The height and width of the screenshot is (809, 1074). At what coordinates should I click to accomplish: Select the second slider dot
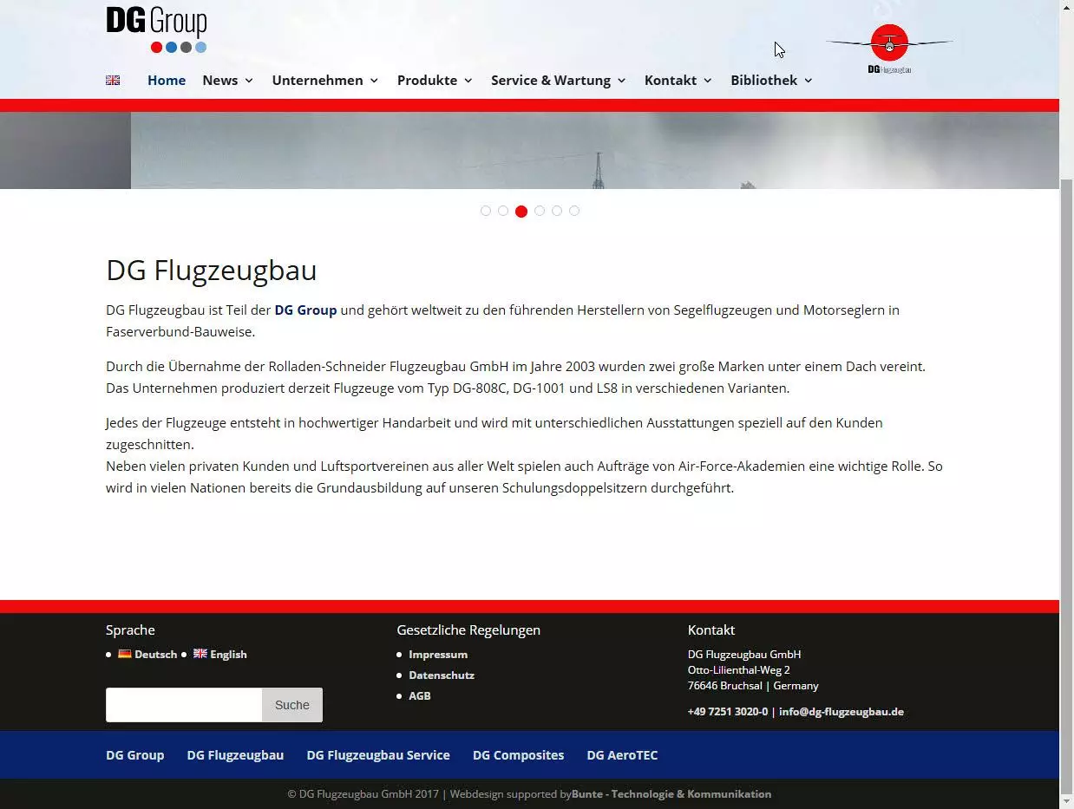coord(503,211)
